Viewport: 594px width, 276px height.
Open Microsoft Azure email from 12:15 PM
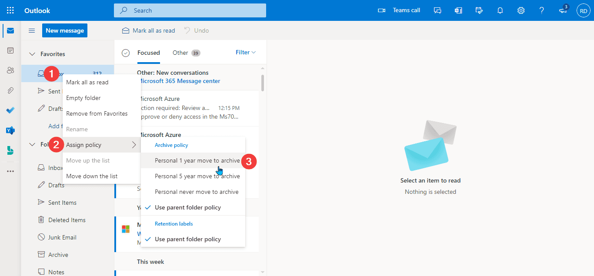pyautogui.click(x=187, y=108)
